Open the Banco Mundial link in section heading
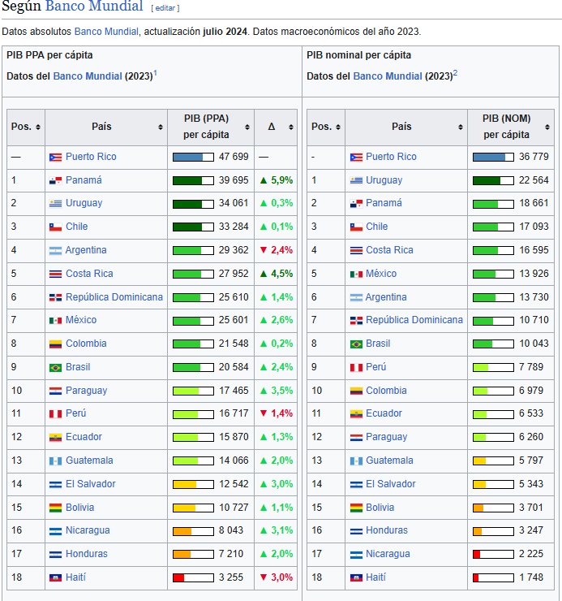This screenshot has height=601, width=562. [x=94, y=6]
